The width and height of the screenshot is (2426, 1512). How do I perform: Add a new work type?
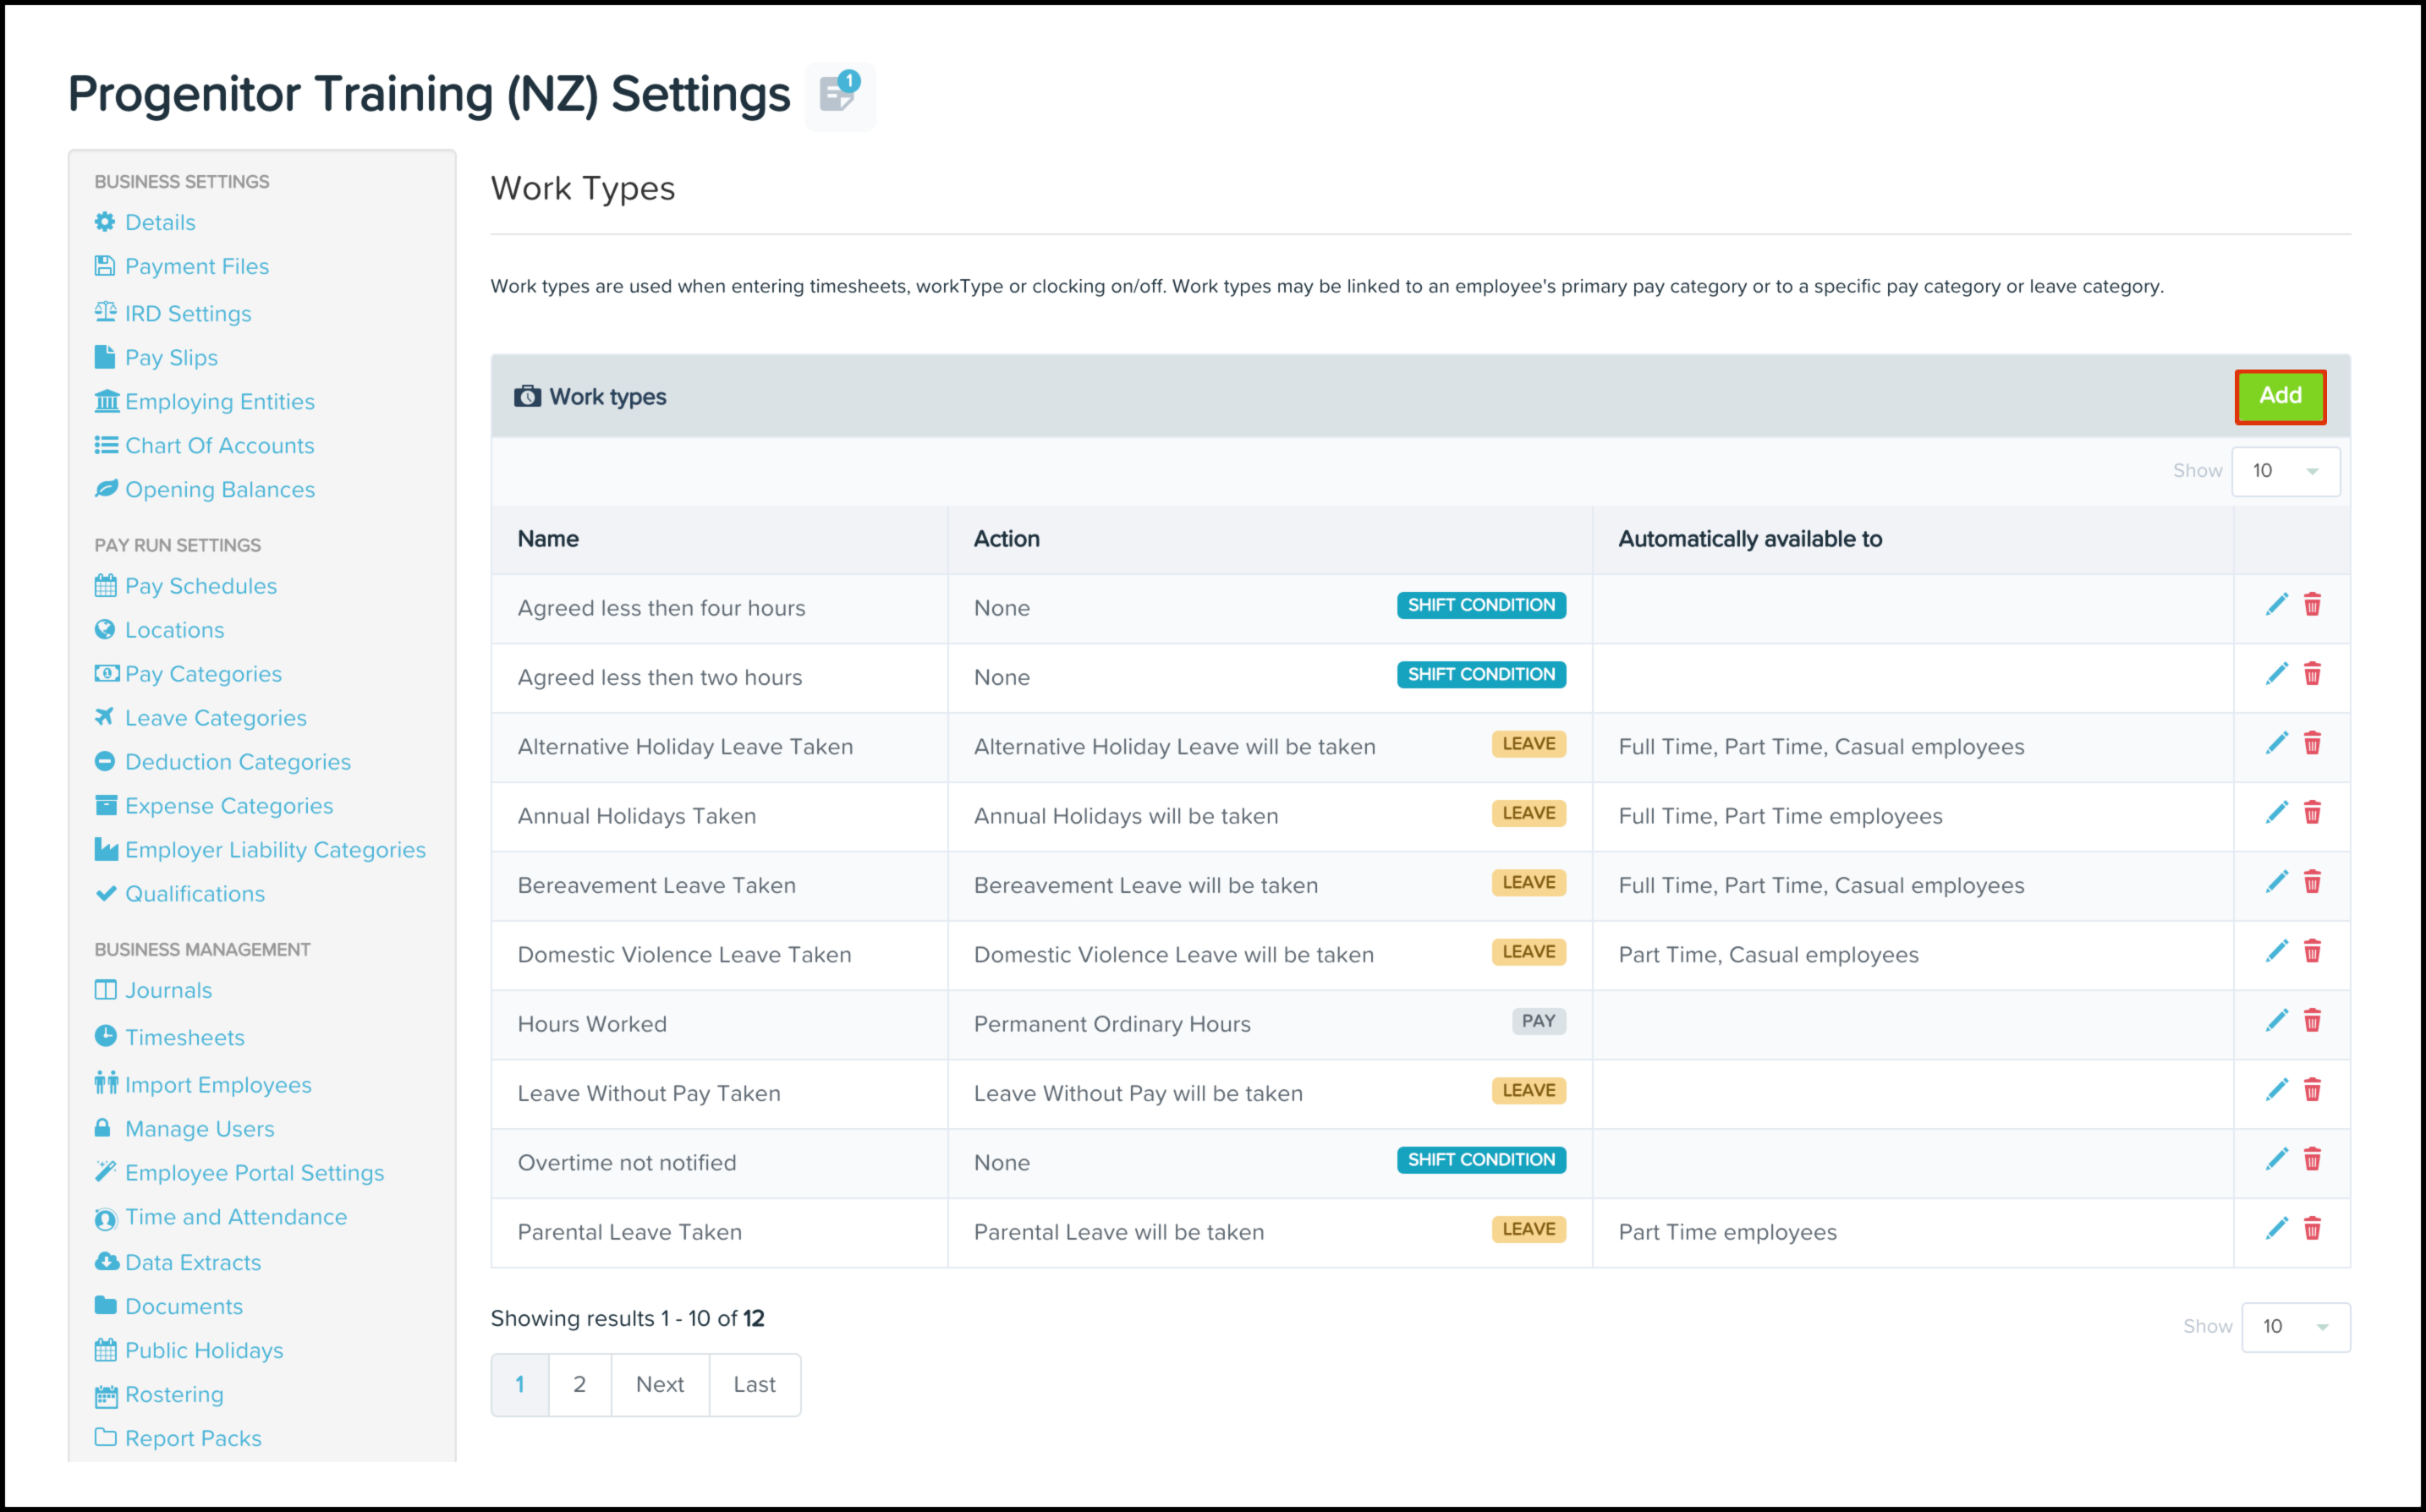[x=2279, y=396]
